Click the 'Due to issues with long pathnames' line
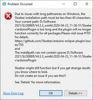Image resolution: width=93 pixels, height=100 pixels. coord(50,14)
